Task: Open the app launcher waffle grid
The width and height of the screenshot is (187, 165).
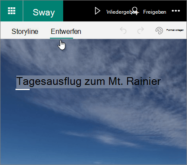Action: coord(12,11)
